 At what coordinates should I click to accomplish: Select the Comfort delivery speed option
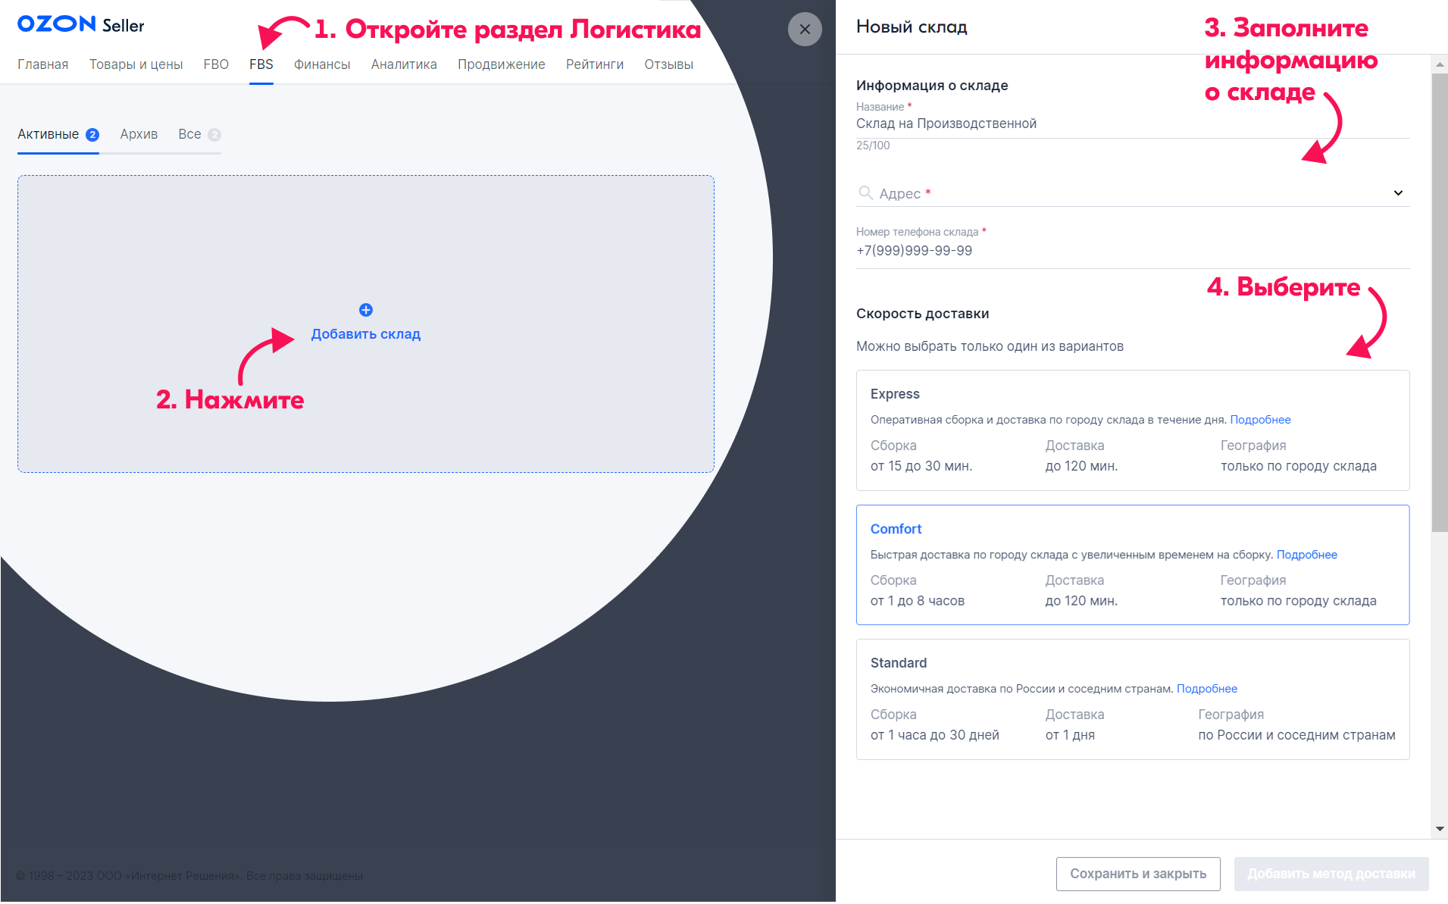tap(1133, 565)
